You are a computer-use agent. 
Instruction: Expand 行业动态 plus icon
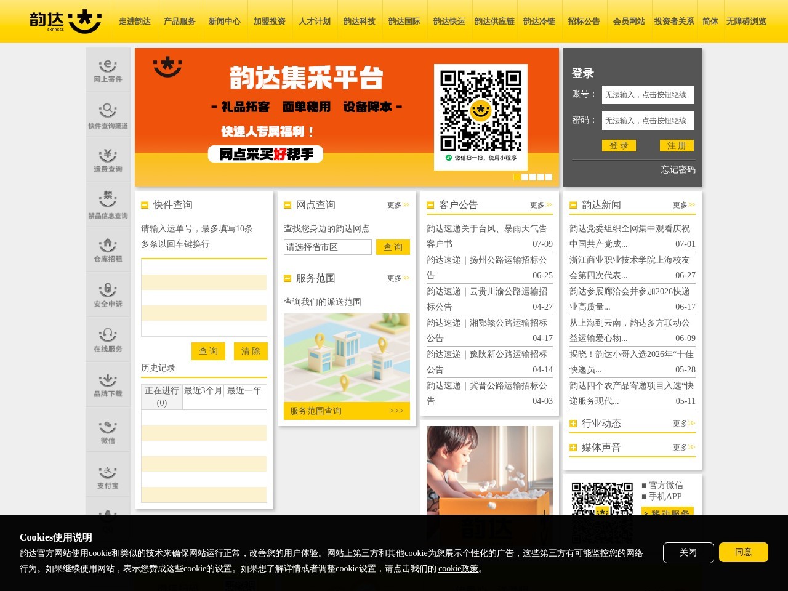click(573, 424)
